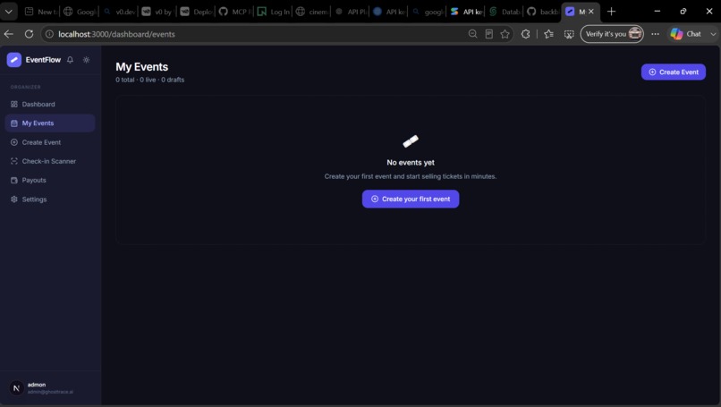
Task: Click the top-right Create Event button
Action: 674,72
